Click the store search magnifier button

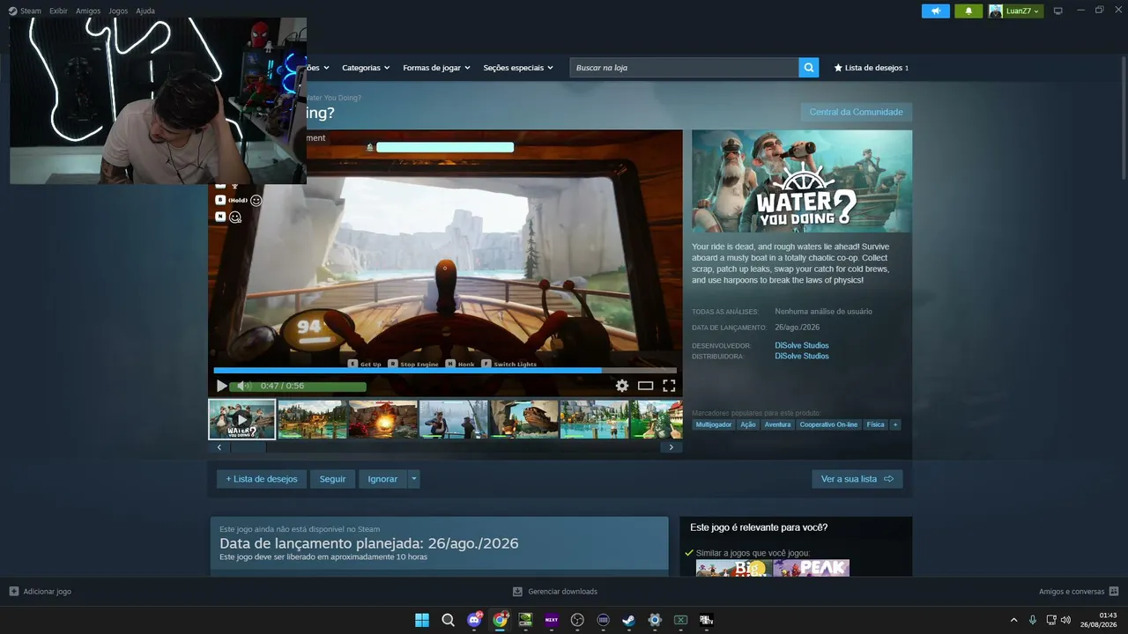pyautogui.click(x=809, y=68)
